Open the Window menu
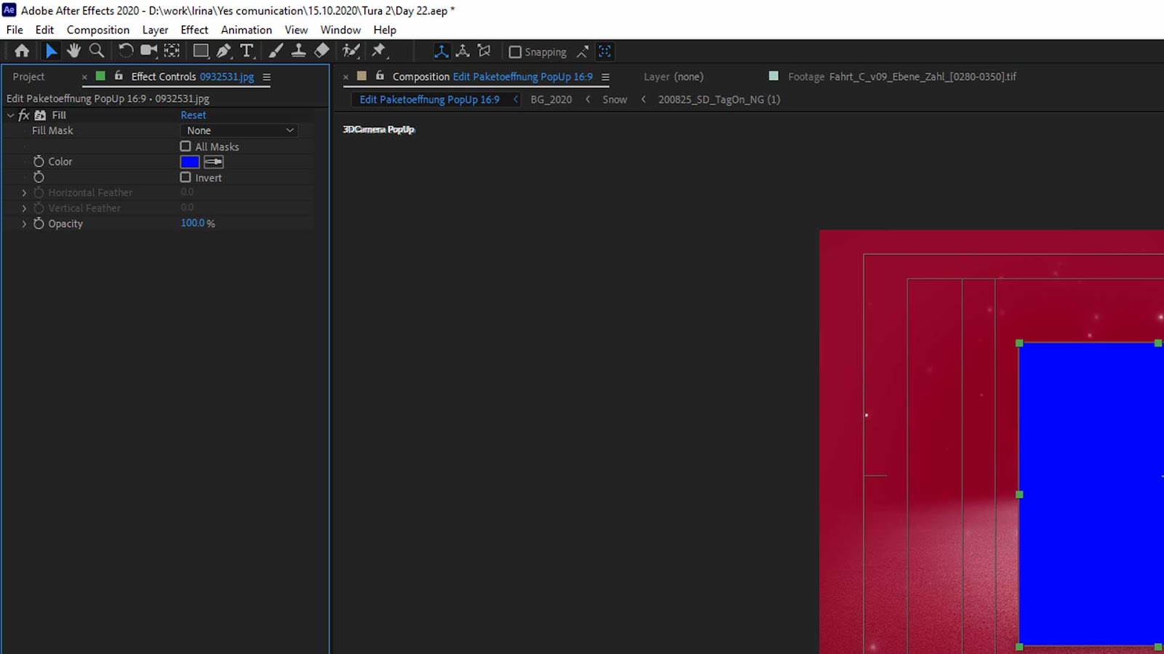1164x654 pixels. click(x=340, y=30)
